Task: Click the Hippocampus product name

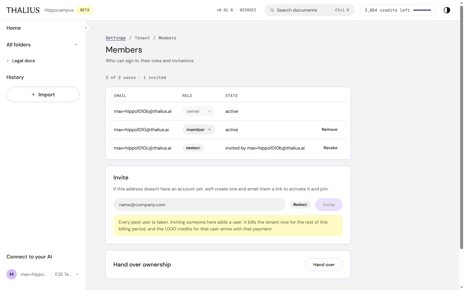Action: click(59, 10)
